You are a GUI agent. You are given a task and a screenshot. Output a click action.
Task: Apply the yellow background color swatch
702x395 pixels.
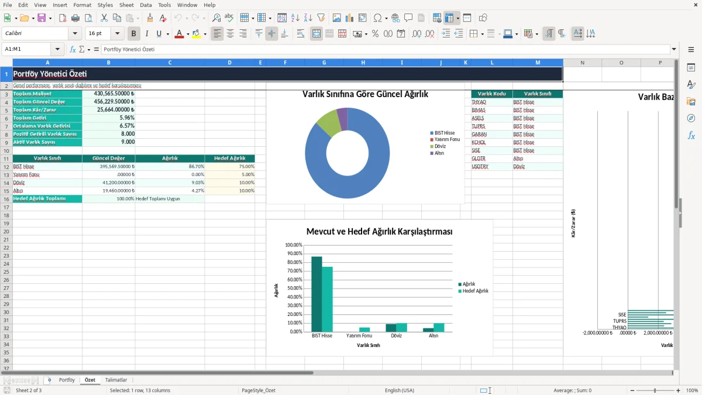click(197, 34)
